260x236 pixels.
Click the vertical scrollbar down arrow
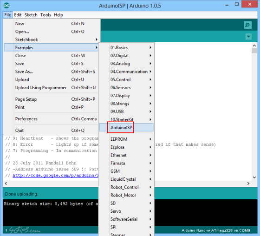254,177
